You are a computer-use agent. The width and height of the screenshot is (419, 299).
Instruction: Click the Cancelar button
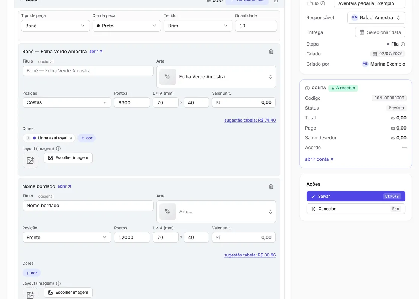click(356, 209)
